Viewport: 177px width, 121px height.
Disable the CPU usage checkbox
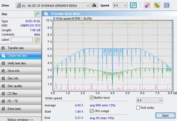(91, 111)
